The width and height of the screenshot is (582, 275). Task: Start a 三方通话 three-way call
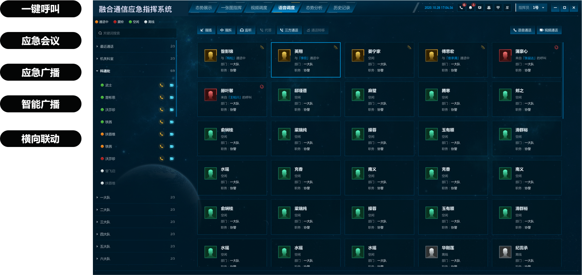click(289, 30)
